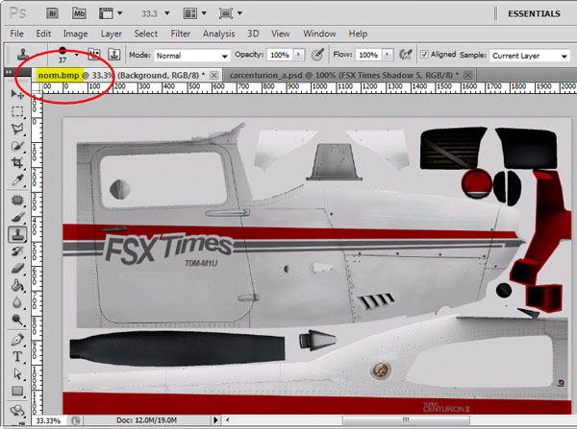Select the Eyedropper tool
Viewport: 577px width, 429px height.
(17, 180)
